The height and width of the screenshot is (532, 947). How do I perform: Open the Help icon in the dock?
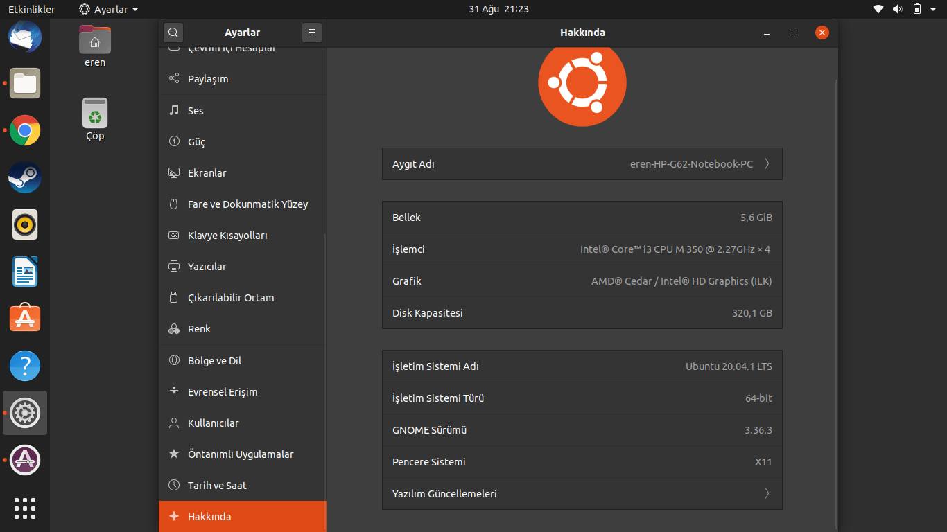click(x=25, y=366)
